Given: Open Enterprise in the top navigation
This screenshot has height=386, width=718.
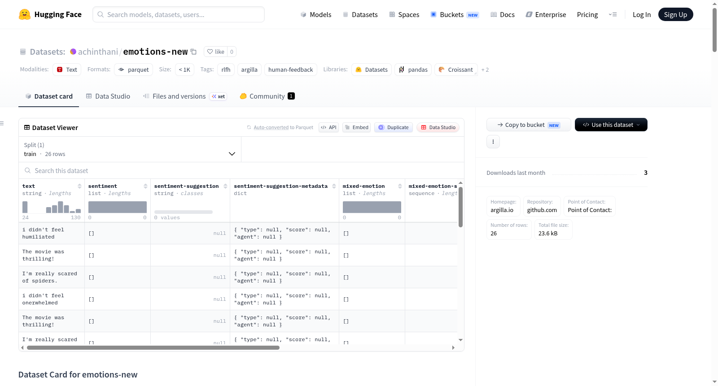Looking at the screenshot, I should click(x=546, y=14).
